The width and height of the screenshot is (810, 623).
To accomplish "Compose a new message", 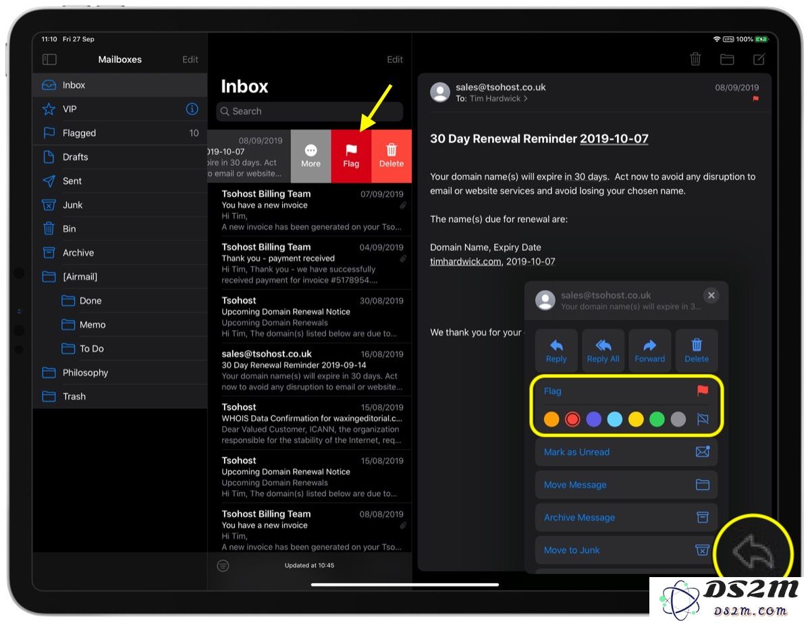I will [x=759, y=59].
